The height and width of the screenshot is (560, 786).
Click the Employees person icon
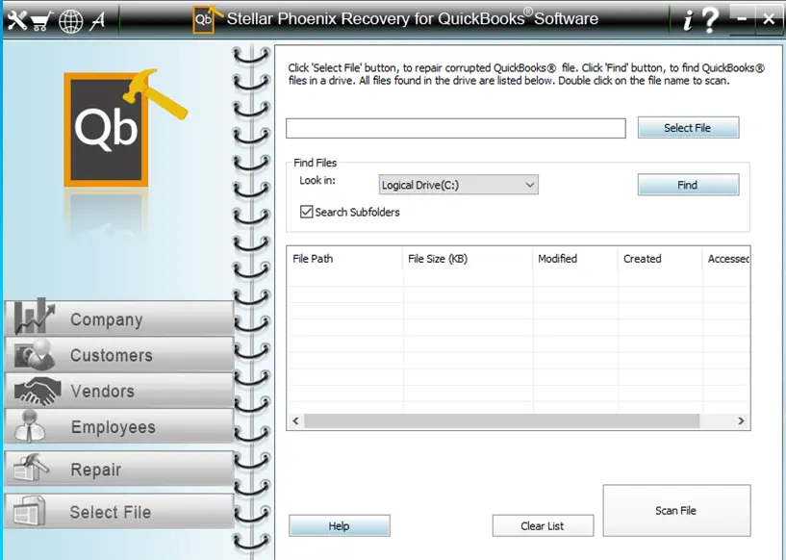click(30, 426)
